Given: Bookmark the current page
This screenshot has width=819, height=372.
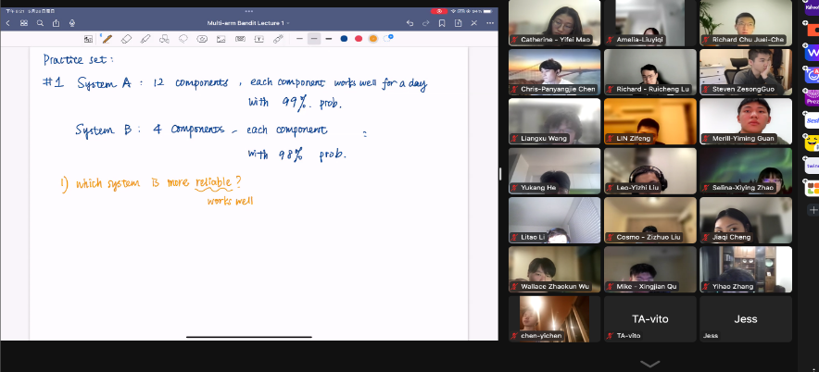Looking at the screenshot, I should click(443, 22).
